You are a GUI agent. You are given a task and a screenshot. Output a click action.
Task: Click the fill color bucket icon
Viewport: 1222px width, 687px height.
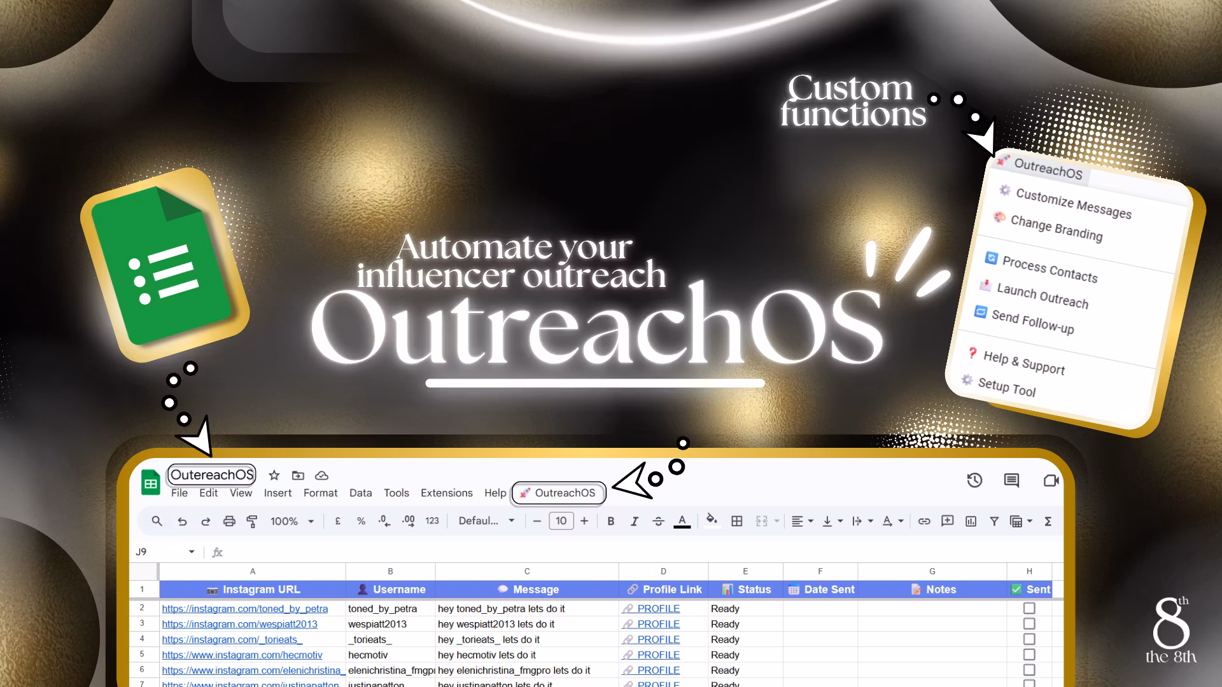pos(712,520)
